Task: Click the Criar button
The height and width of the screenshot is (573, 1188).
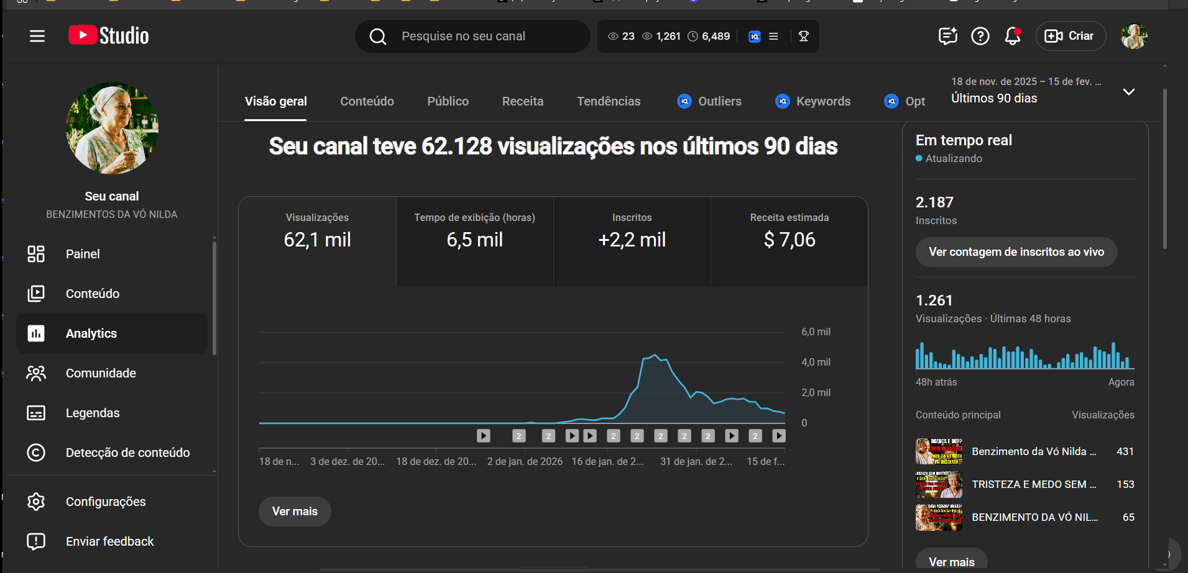Action: tap(1071, 36)
